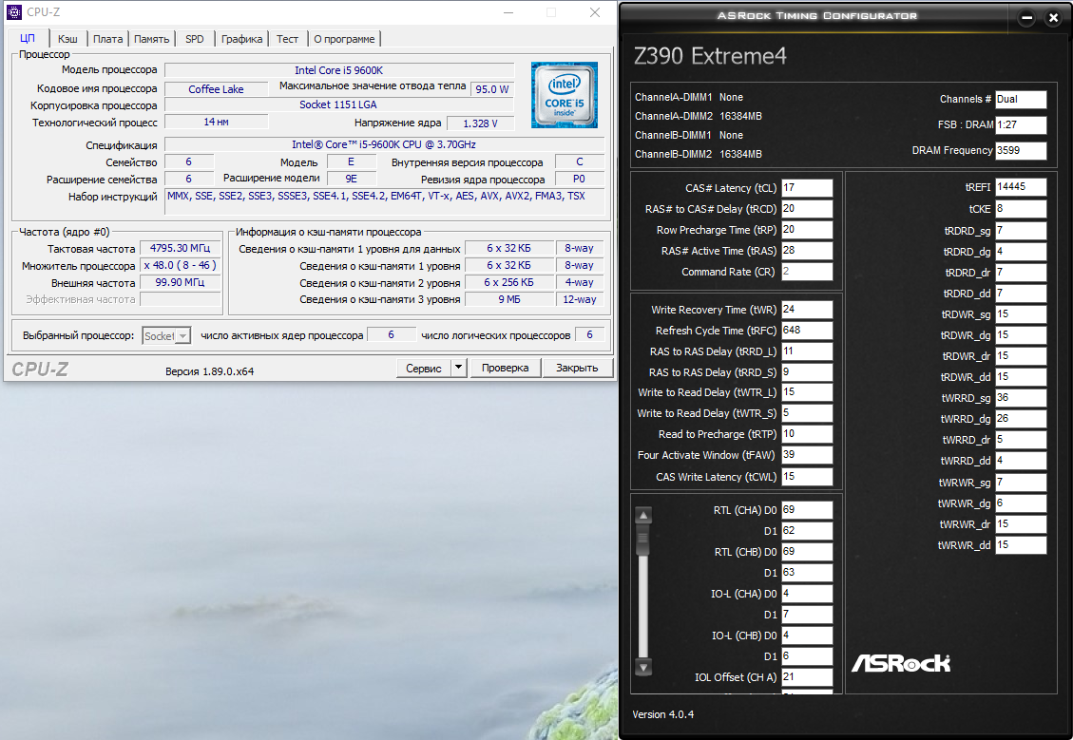Click the RTL (CHA) D0 field
1073x740 pixels.
pyautogui.click(x=807, y=509)
